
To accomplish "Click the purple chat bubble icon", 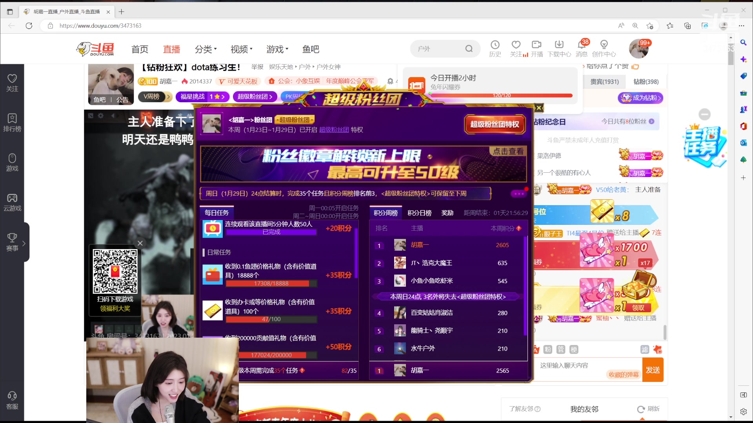I will (518, 193).
